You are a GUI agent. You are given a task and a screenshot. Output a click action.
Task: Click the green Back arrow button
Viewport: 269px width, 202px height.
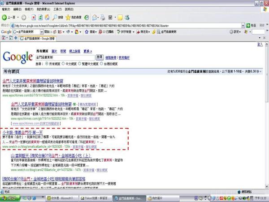tap(4, 18)
